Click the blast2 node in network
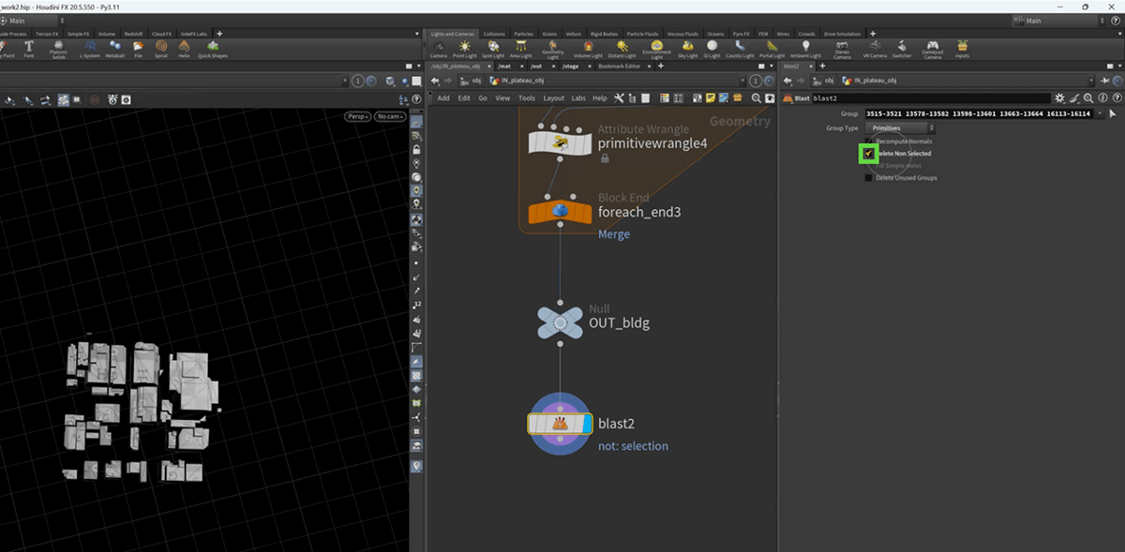 point(560,424)
